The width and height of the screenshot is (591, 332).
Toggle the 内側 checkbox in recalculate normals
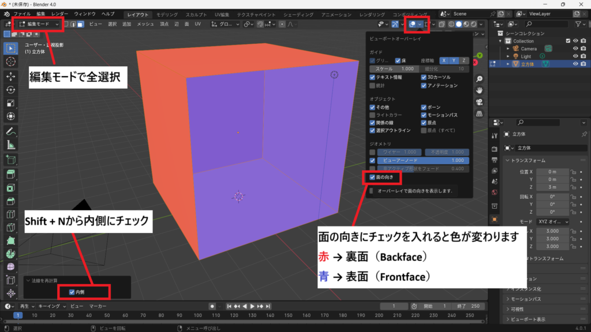coord(72,292)
